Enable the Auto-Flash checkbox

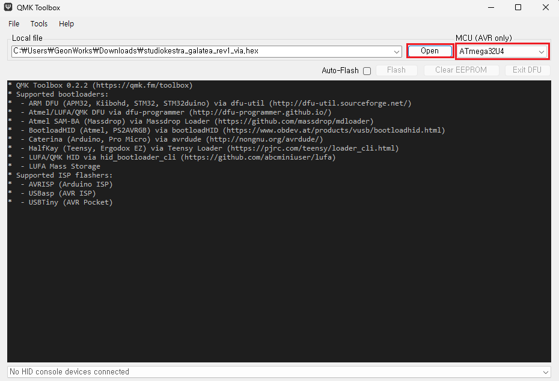367,71
